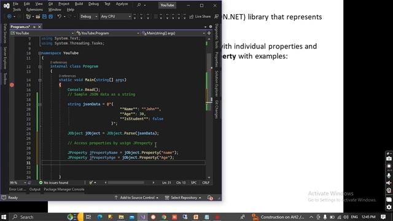
Task: Open the Build menu
Action: [79, 4]
